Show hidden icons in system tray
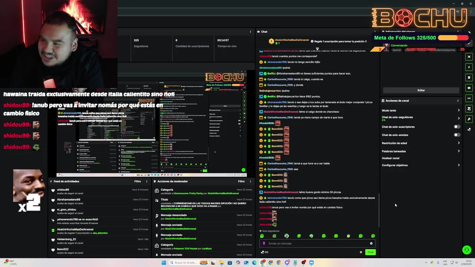 coord(426,263)
